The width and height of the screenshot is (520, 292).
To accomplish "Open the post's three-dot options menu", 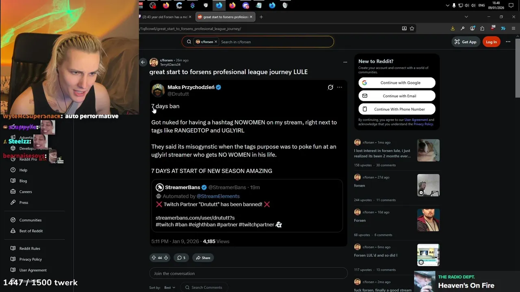I will click(x=345, y=62).
